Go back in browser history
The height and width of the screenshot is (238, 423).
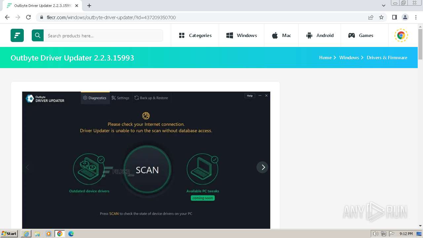[x=7, y=17]
